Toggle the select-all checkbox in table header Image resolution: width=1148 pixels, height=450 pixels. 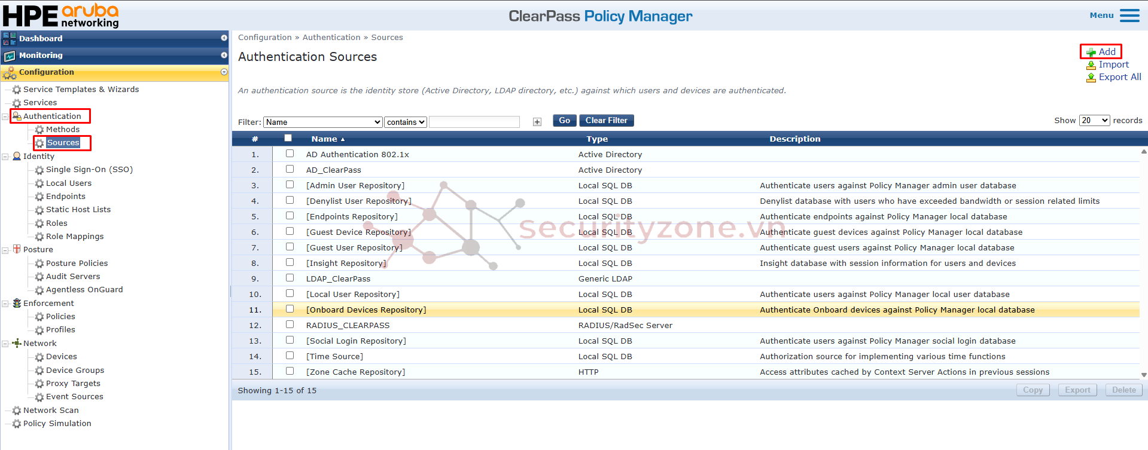[288, 138]
